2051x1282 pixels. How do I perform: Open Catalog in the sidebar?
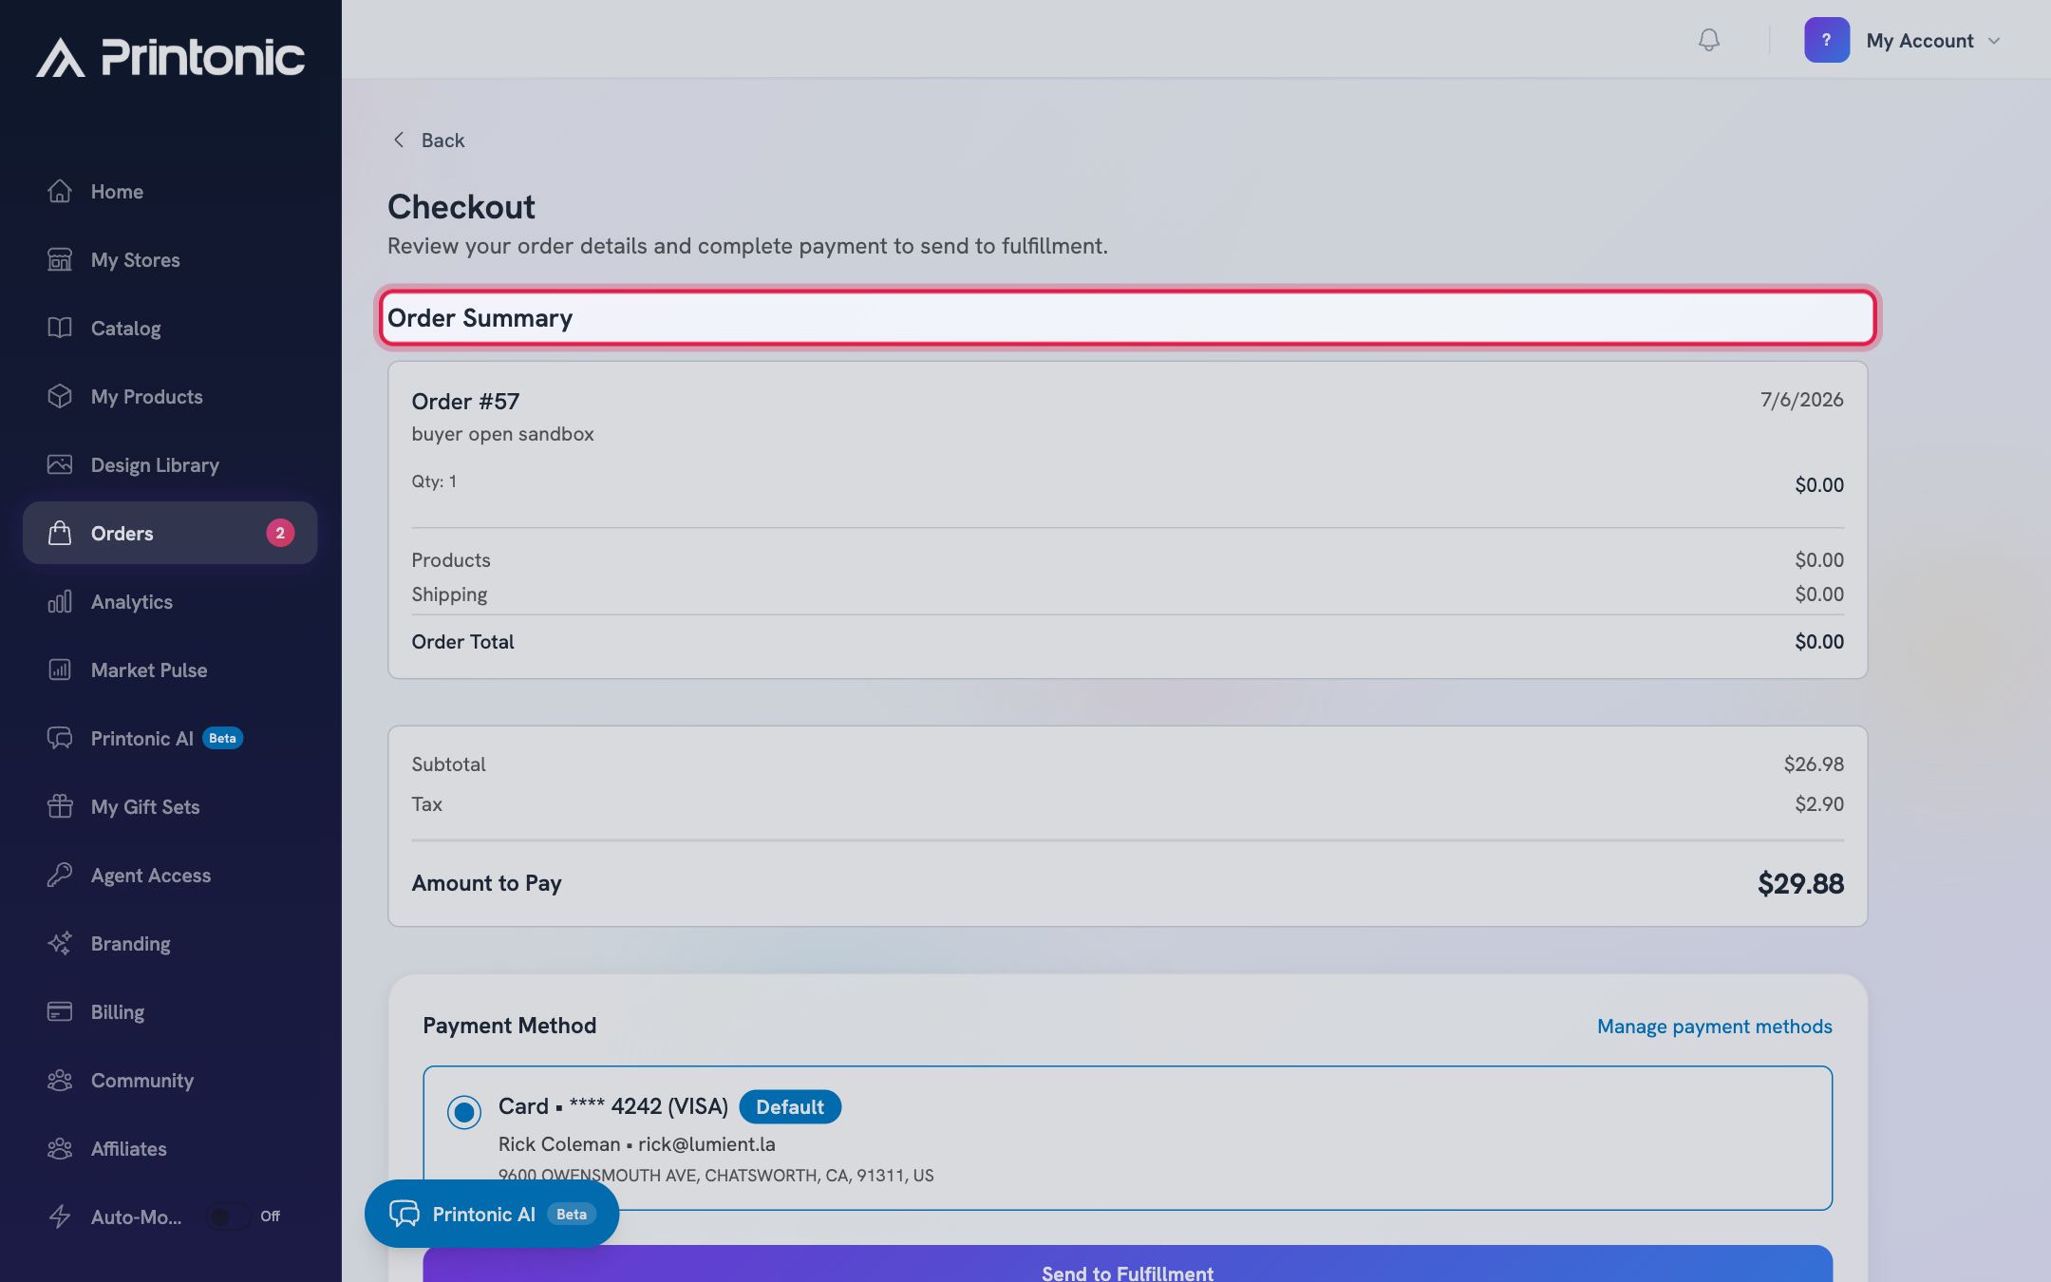[x=170, y=328]
